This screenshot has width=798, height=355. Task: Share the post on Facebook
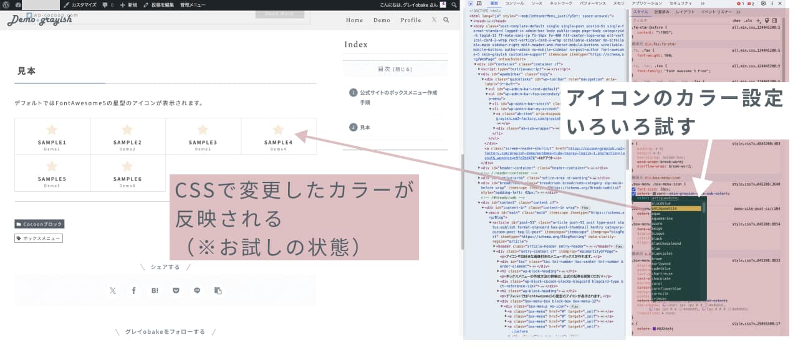pos(133,290)
